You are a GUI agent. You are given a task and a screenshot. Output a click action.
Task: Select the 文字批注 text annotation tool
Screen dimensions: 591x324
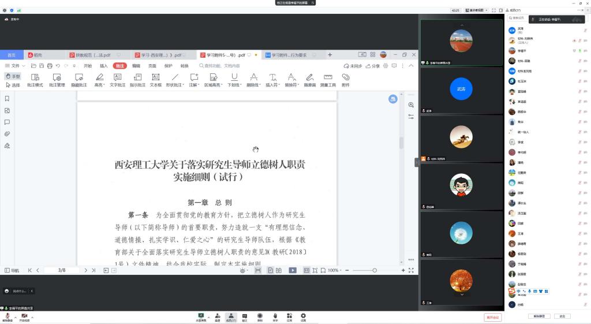click(118, 80)
